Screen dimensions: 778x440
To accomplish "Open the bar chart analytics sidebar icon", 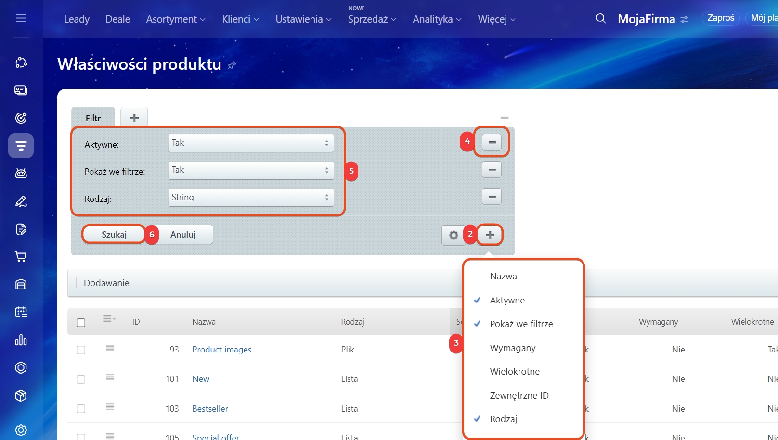I will pos(21,340).
